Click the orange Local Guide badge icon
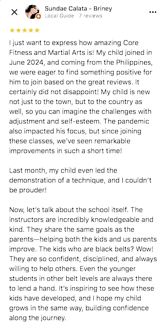 [38, 17]
